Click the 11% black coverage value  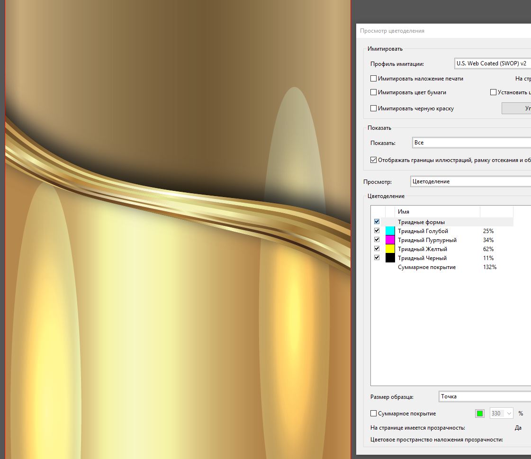point(488,258)
